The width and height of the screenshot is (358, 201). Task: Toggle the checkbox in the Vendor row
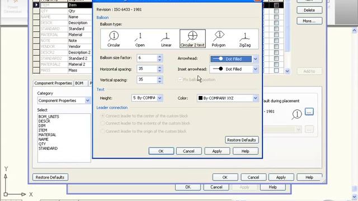[x=276, y=46]
